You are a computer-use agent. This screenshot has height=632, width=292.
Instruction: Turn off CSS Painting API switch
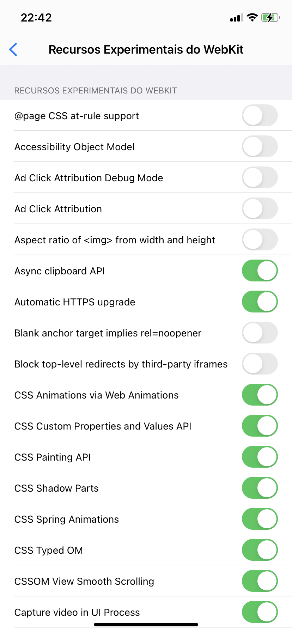260,457
